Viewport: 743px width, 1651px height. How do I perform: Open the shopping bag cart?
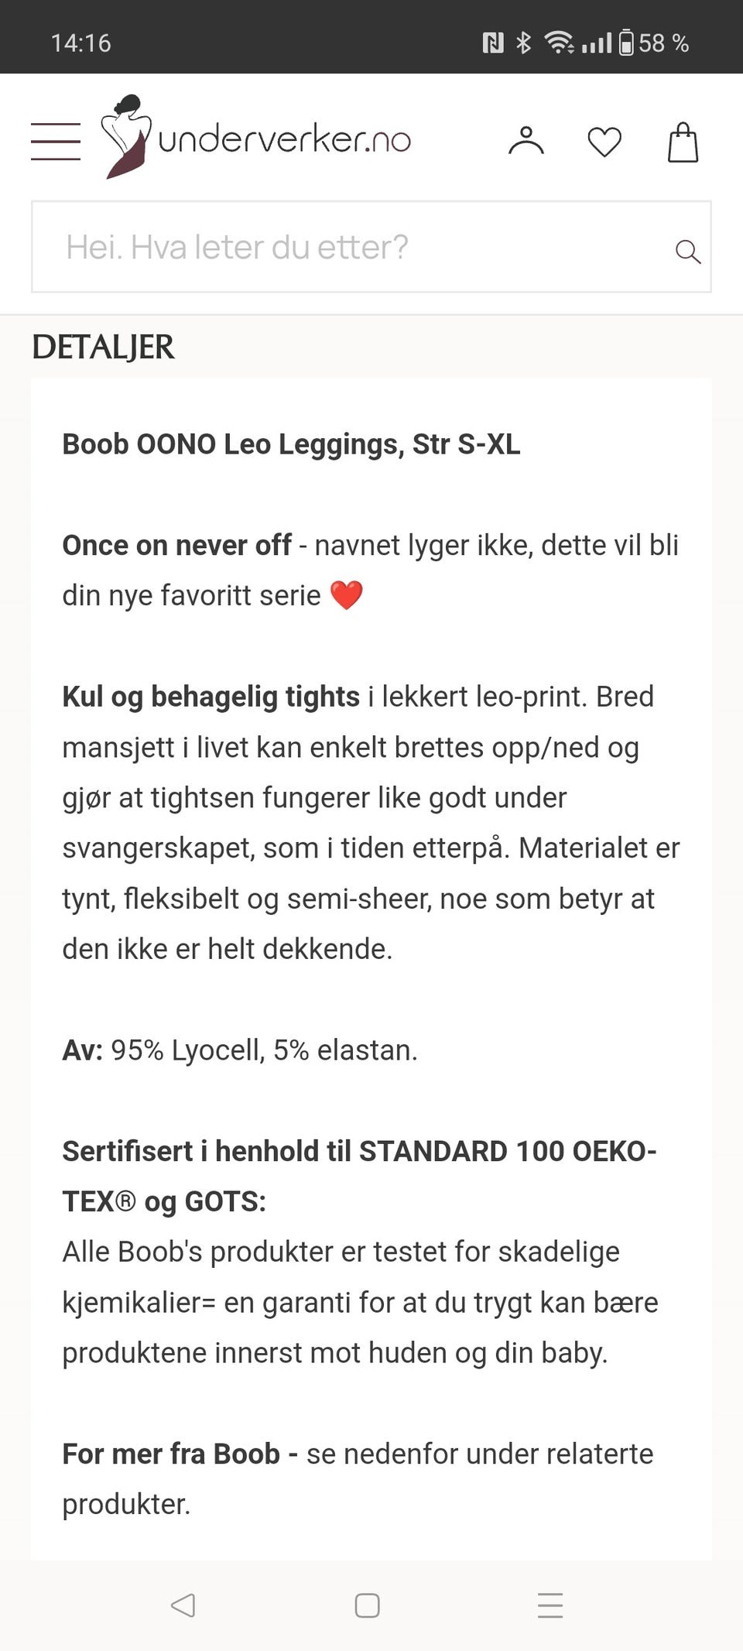click(x=683, y=142)
